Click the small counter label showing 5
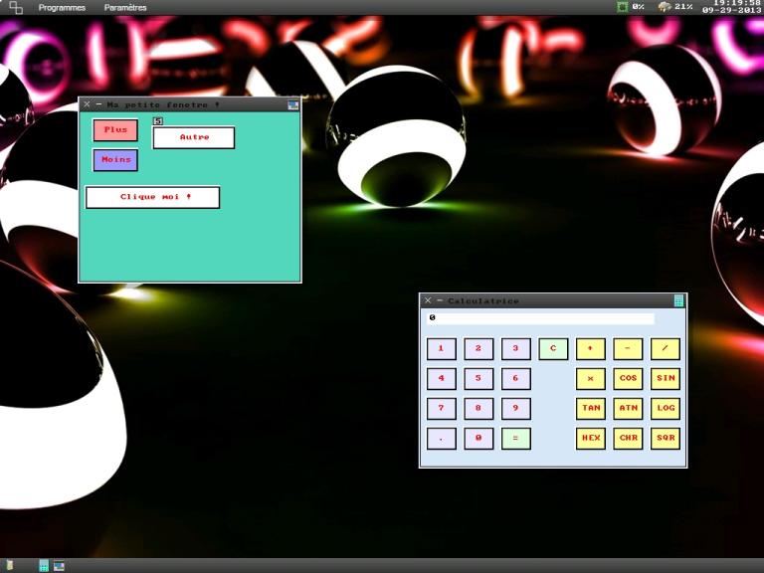The height and width of the screenshot is (573, 764). tap(158, 120)
